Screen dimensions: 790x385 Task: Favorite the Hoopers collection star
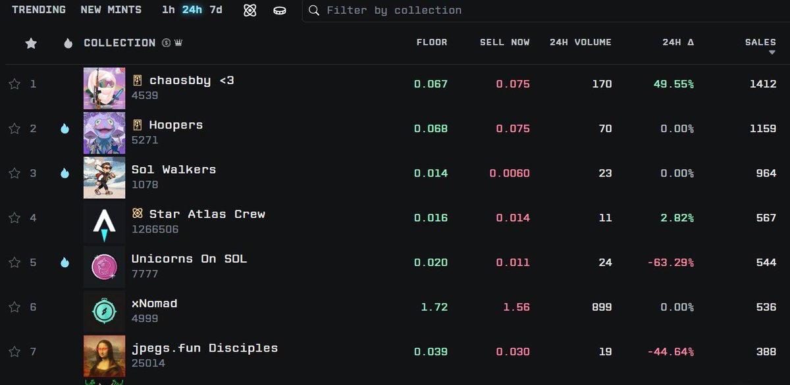(14, 129)
